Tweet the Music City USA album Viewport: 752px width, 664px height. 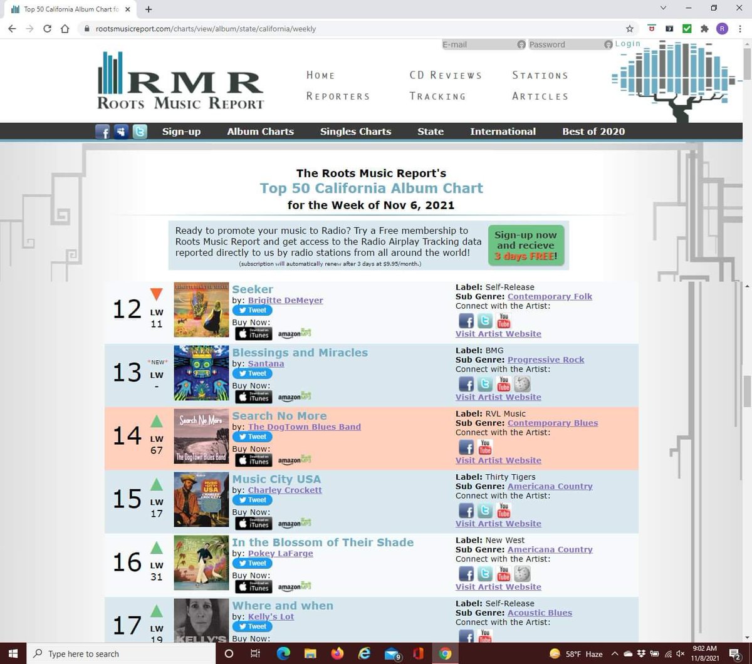pyautogui.click(x=252, y=500)
